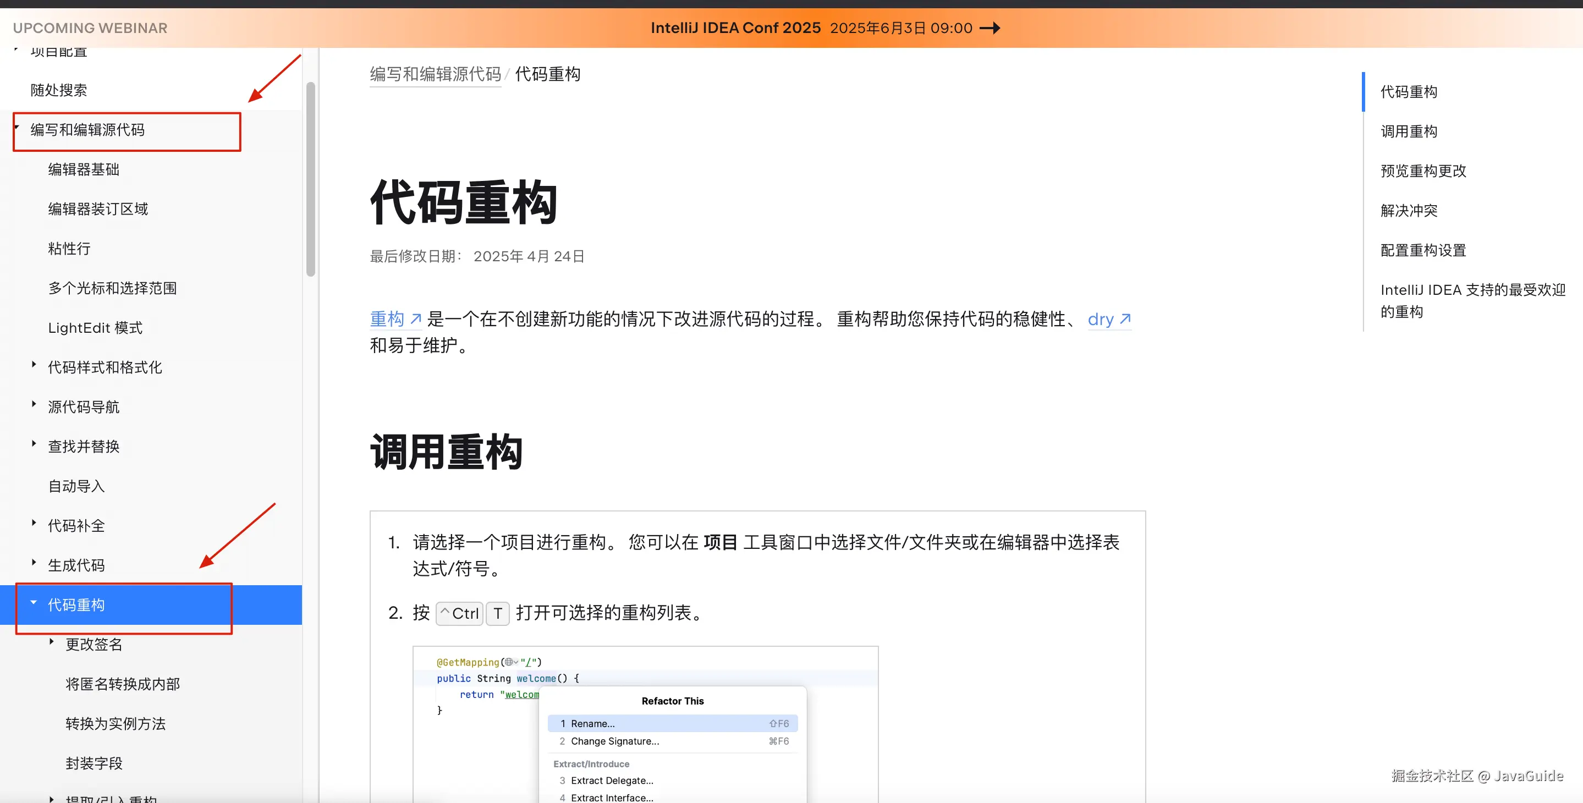Collapse the 代码重构 section
Viewport: 1583px width, 803px height.
pos(35,603)
